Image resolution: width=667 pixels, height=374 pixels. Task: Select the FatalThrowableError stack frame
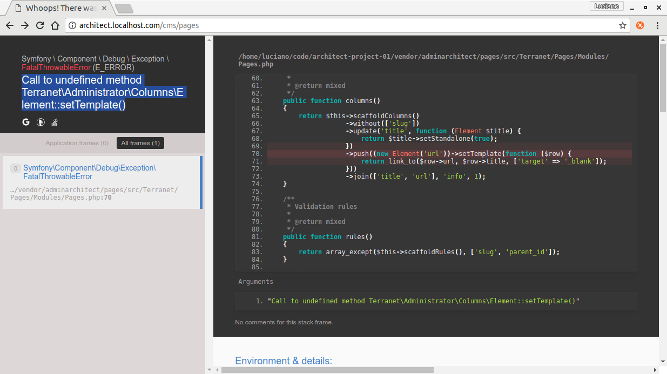pyautogui.click(x=103, y=182)
